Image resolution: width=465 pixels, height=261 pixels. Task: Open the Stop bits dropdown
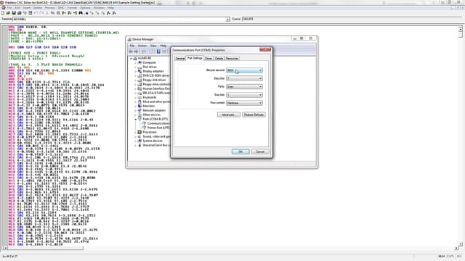coord(244,95)
